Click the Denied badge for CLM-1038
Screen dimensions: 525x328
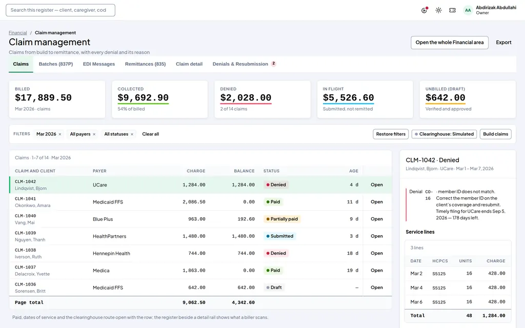(x=276, y=253)
